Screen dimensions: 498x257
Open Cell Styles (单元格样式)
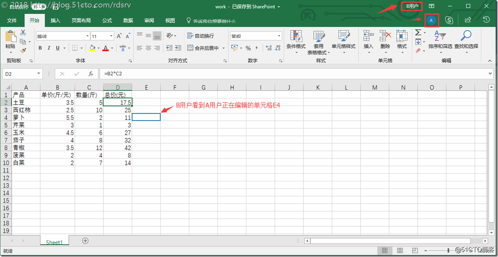[x=344, y=42]
